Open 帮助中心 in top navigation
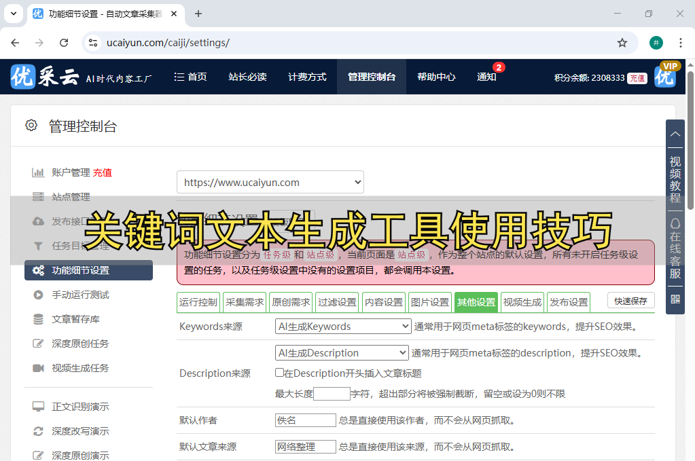 [436, 77]
